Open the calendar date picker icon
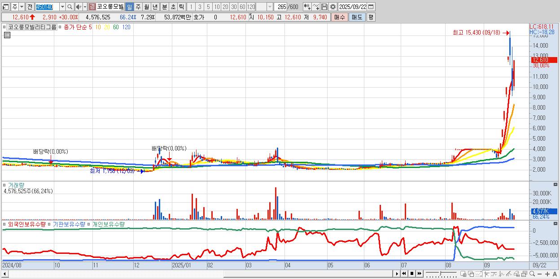Image resolution: width=560 pixels, height=279 pixels. coord(371,7)
